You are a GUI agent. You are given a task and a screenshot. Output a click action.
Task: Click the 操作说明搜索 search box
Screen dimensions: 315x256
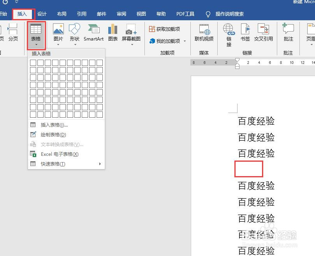coord(230,14)
